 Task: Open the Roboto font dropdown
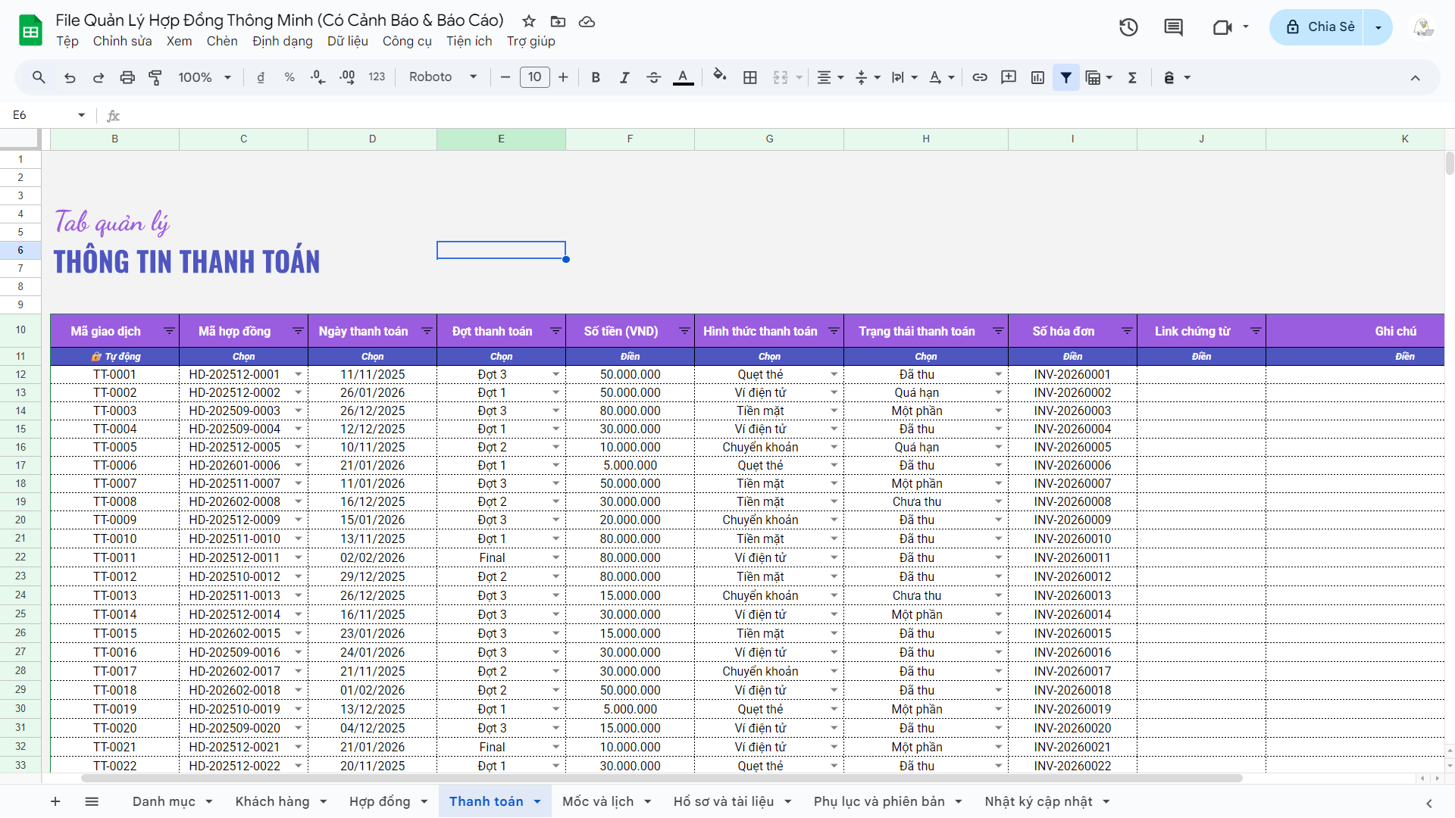(x=443, y=77)
